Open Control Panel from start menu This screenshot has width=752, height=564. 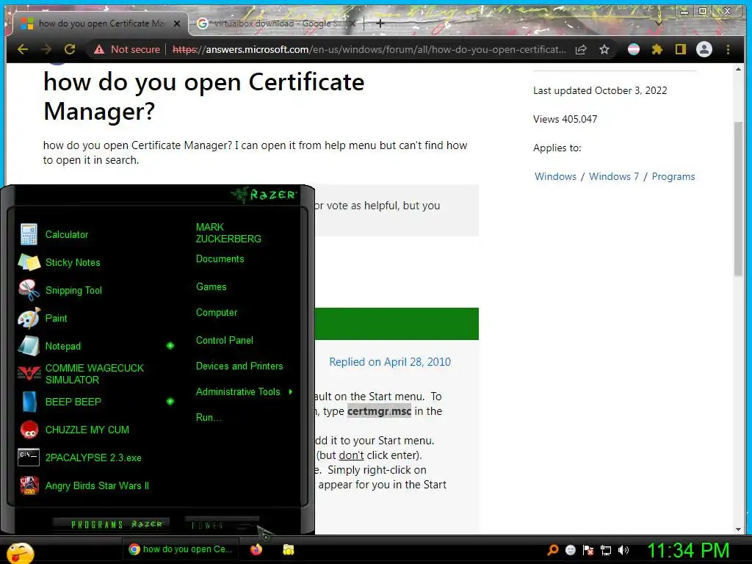(x=225, y=341)
